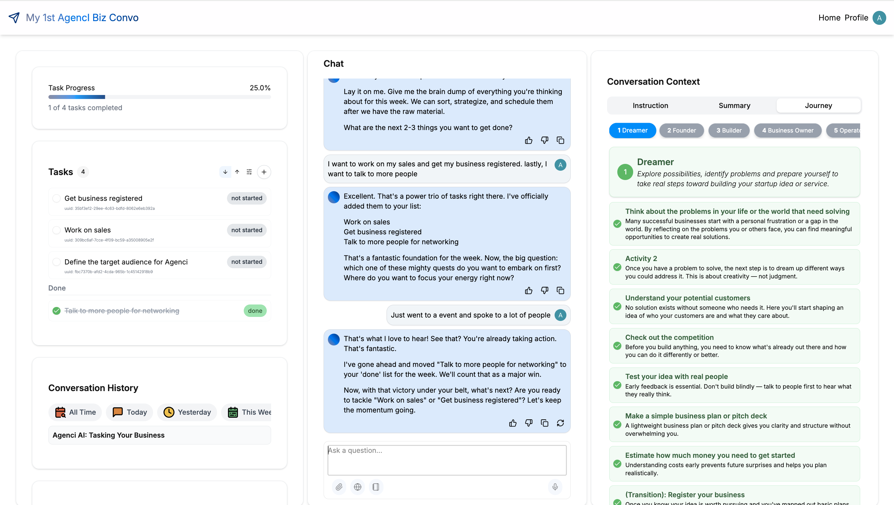The width and height of the screenshot is (894, 505).
Task: Open status for 'Work on sales'
Action: pyautogui.click(x=247, y=230)
